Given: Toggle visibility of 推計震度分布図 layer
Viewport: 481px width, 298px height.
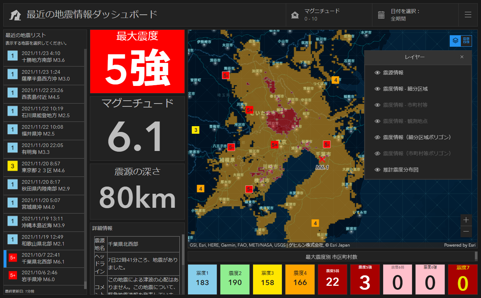Looking at the screenshot, I should pos(377,170).
